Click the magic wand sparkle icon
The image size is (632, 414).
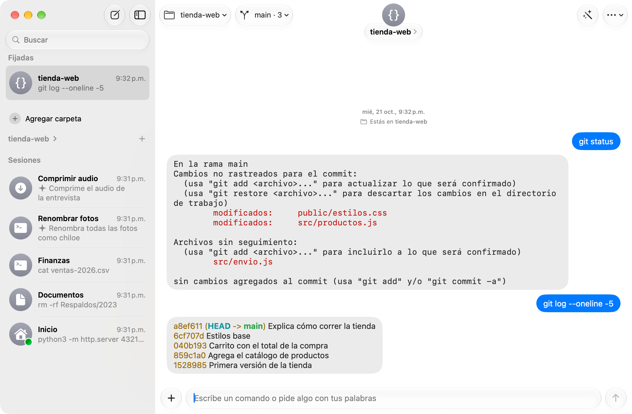coord(587,15)
